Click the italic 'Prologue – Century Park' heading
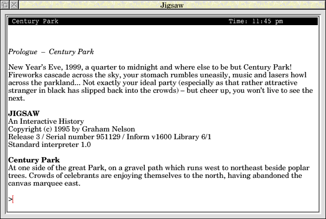The image size is (326, 219). point(51,52)
